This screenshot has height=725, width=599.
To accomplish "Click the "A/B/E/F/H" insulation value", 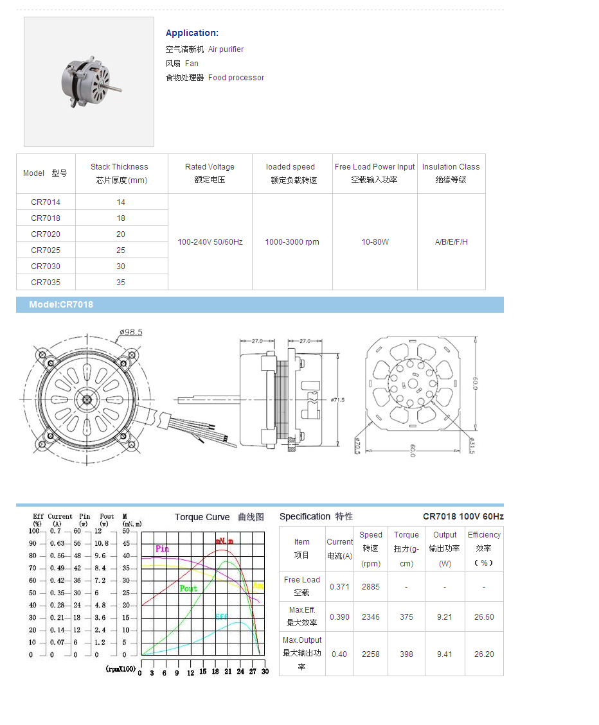I will pos(451,242).
